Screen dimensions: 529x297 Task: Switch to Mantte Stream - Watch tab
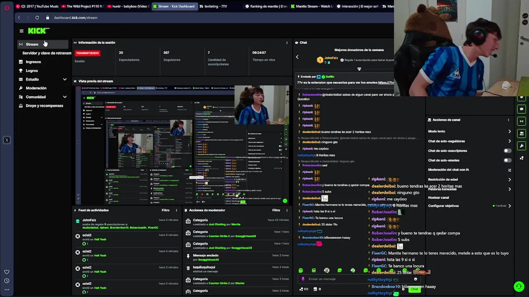click(x=312, y=7)
